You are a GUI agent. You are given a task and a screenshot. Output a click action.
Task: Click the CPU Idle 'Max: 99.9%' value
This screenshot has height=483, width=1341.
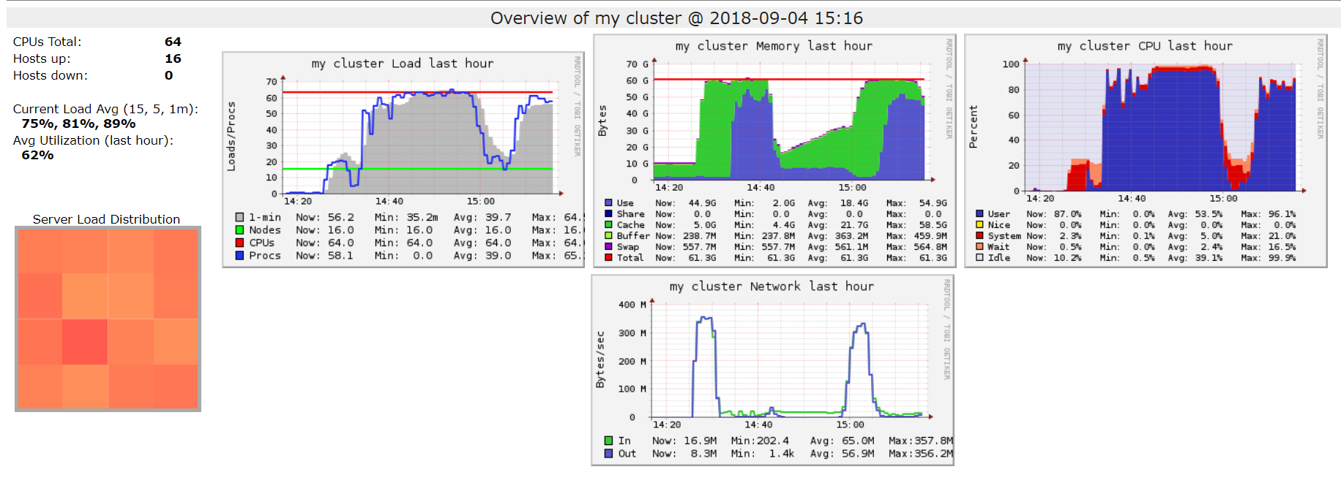1269,257
